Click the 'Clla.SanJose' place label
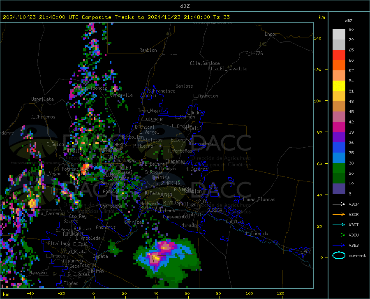The image size is (370, 299). (205, 63)
